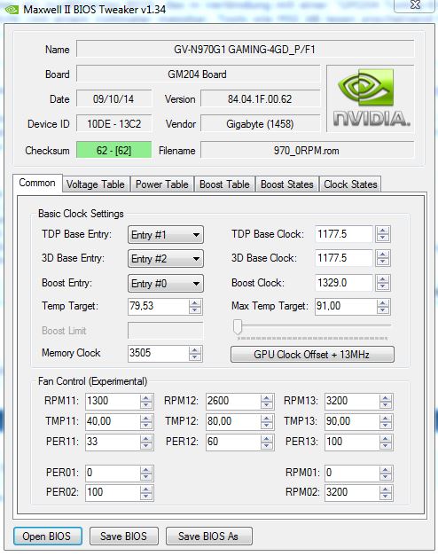
Task: Open the TDP Base Entry dropdown
Action: pyautogui.click(x=166, y=235)
